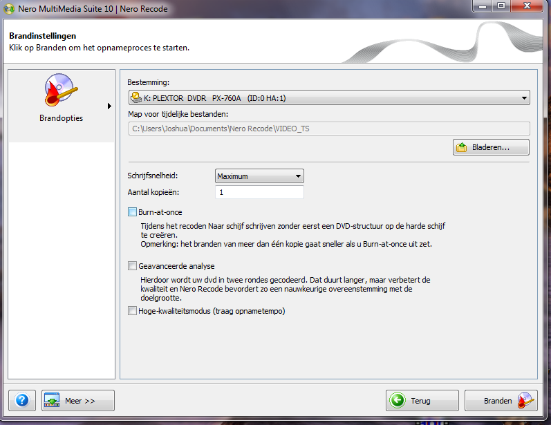Maximize the Nero Recode window
Screen dimensions: 551x425
(501, 6)
